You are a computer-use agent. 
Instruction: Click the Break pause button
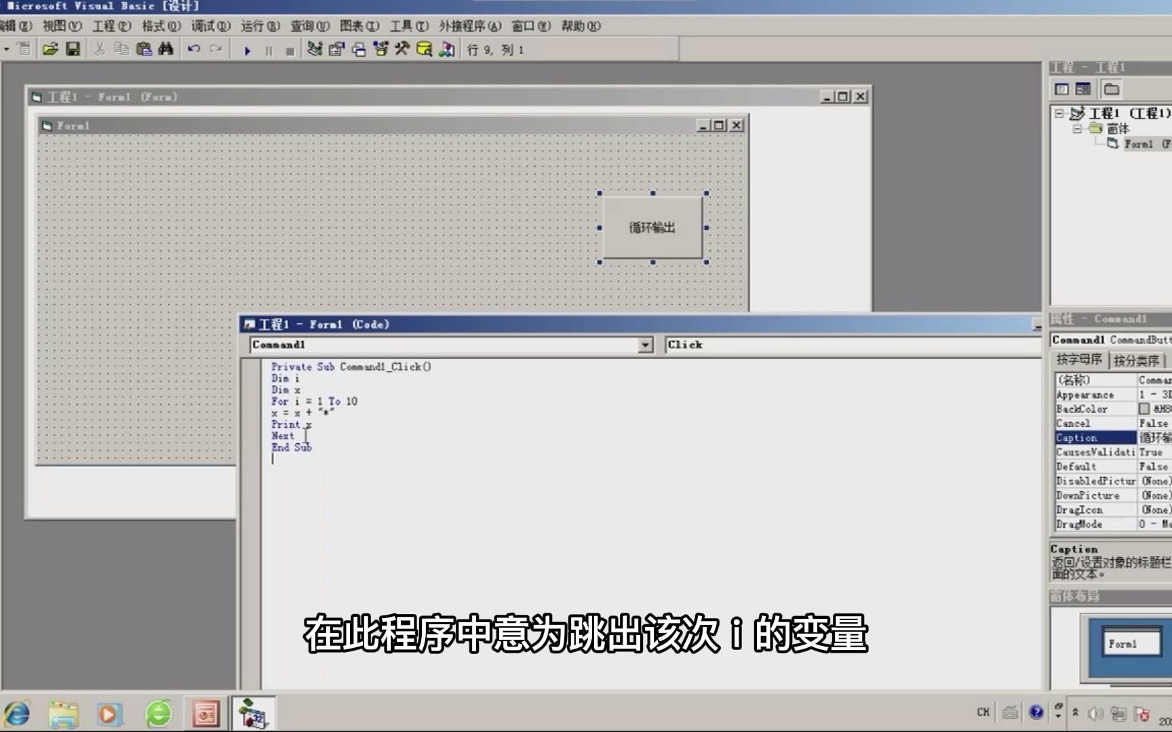coord(269,51)
